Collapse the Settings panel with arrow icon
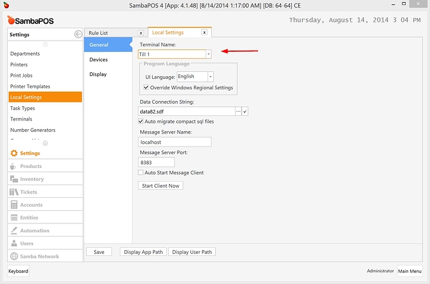The width and height of the screenshot is (430, 284). pos(77,34)
